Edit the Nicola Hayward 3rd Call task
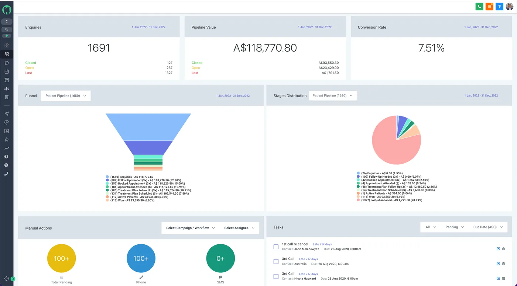This screenshot has width=517, height=286. 498,278
